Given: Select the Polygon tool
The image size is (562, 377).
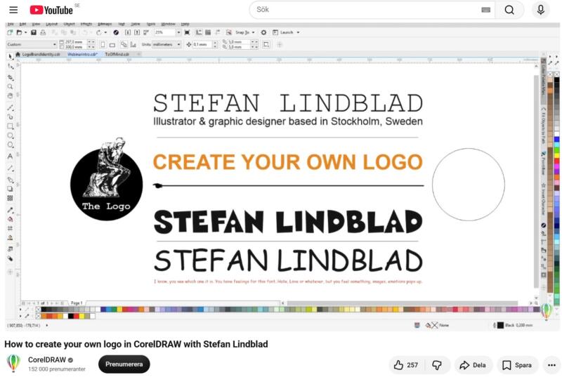Looking at the screenshot, I should point(10,145).
